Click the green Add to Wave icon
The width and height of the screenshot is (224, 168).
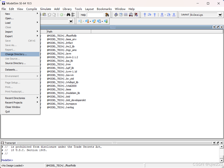point(62,15)
